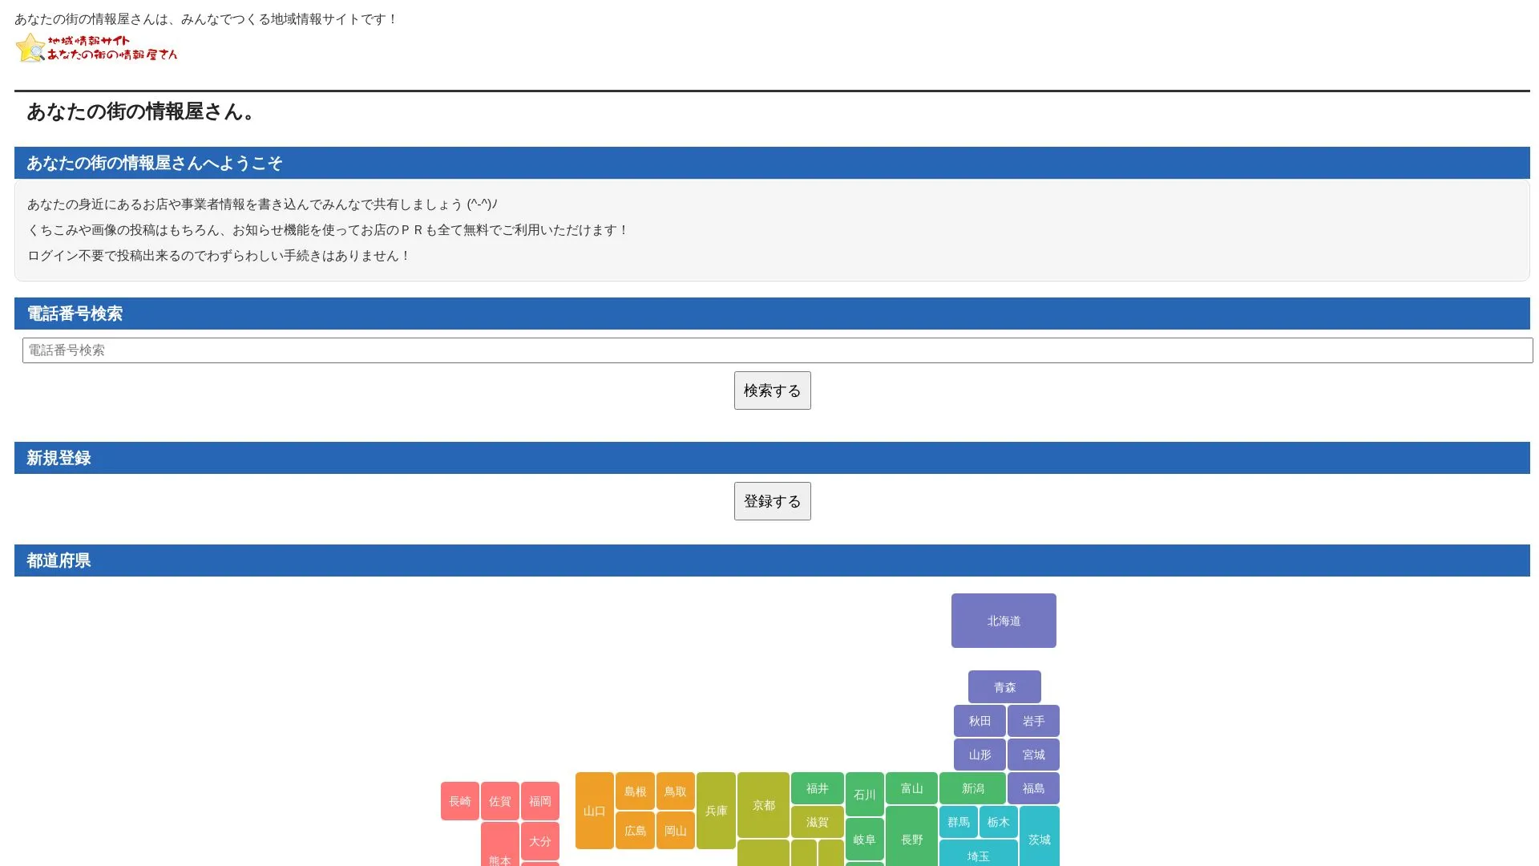Click the 登録する button
The height and width of the screenshot is (866, 1539).
(772, 501)
